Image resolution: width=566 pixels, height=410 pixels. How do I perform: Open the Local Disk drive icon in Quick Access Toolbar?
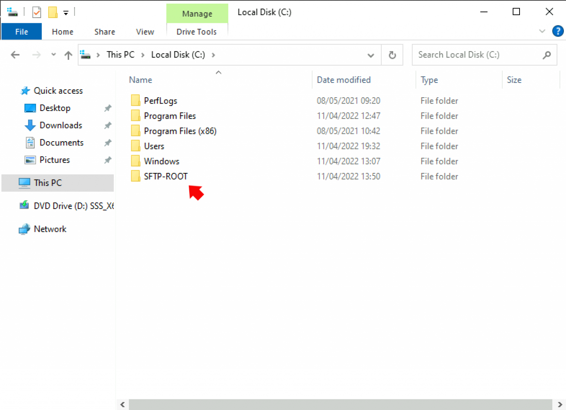[12, 11]
